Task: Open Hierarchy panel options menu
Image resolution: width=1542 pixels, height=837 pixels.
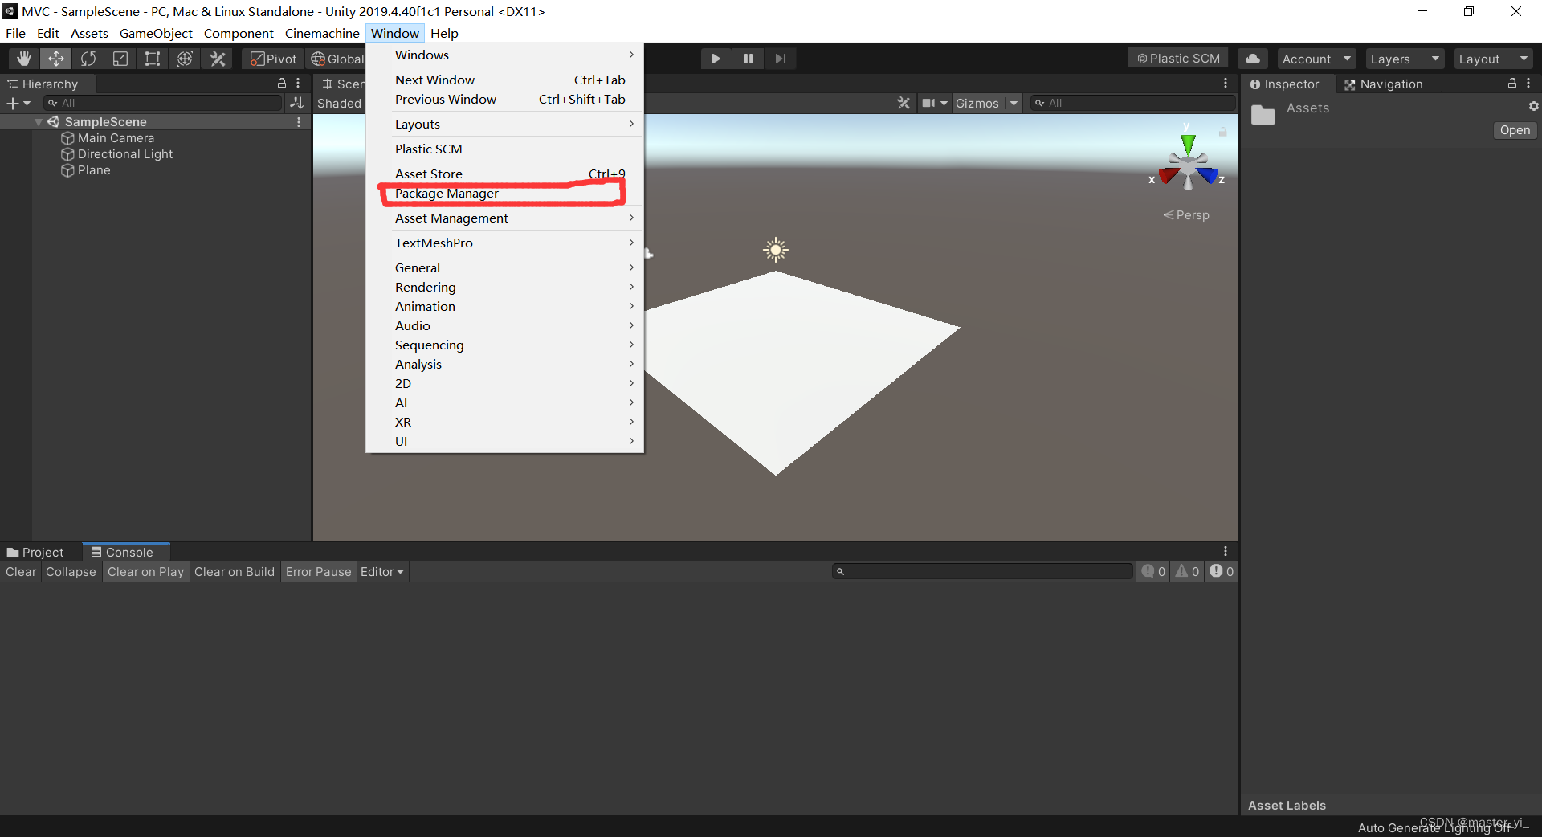Action: (298, 83)
